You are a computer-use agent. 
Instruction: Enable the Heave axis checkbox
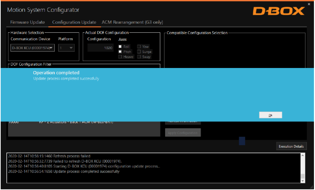coord(120,57)
